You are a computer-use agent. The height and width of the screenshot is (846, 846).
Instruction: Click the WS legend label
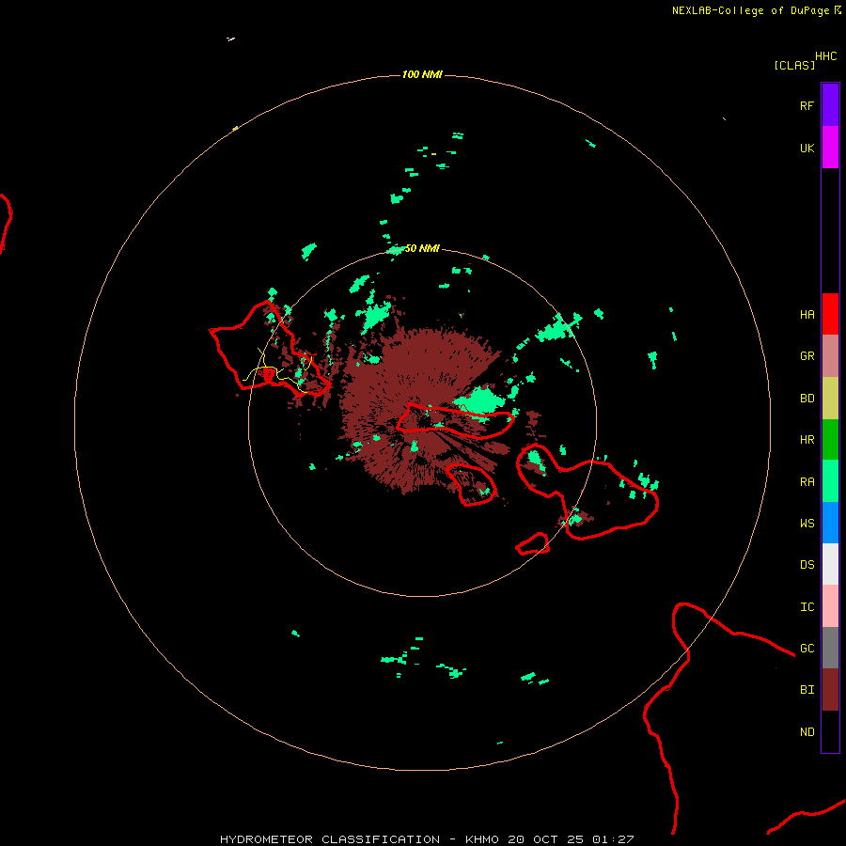pyautogui.click(x=807, y=523)
